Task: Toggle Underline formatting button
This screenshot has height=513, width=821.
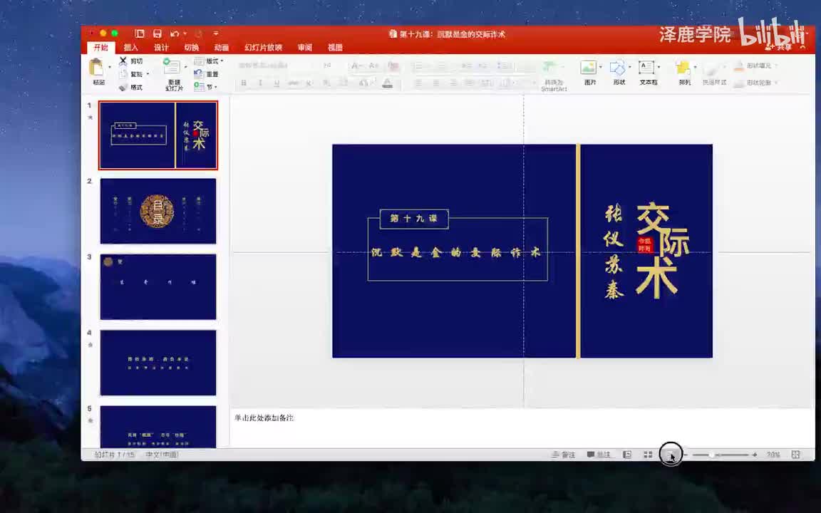Action: pos(277,83)
